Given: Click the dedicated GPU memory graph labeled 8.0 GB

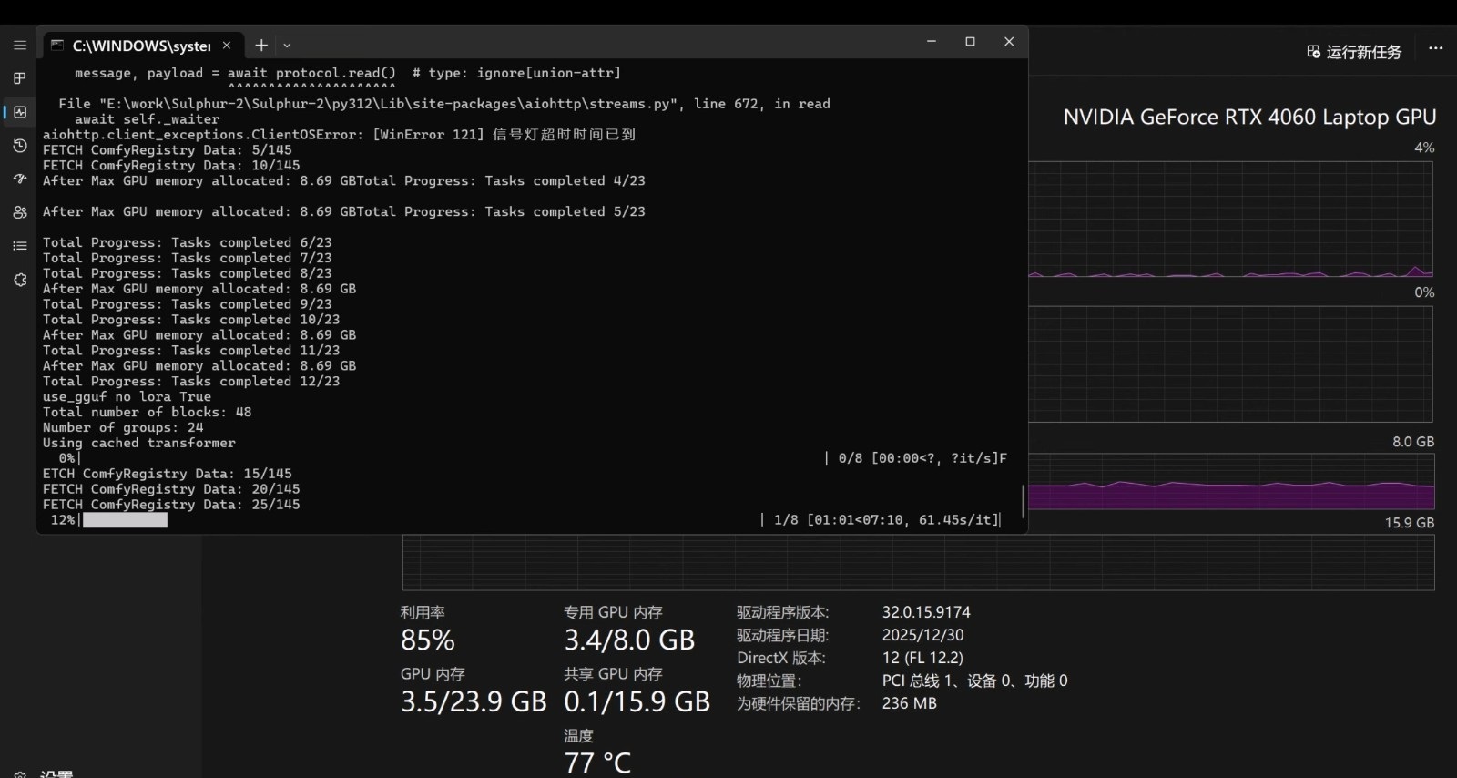Looking at the screenshot, I should coord(1231,482).
